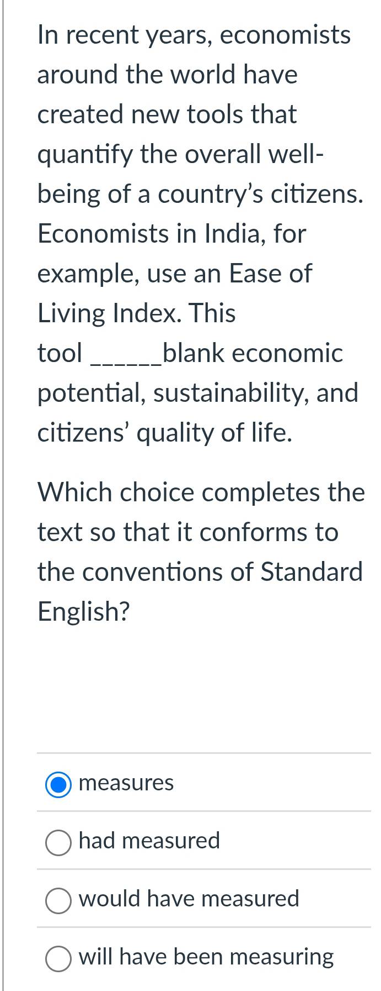Click the "potential, sustainability, and" line

(197, 393)
